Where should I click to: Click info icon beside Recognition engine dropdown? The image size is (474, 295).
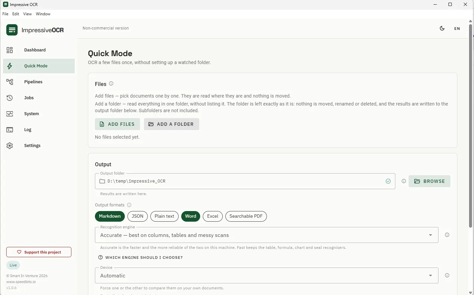447,235
